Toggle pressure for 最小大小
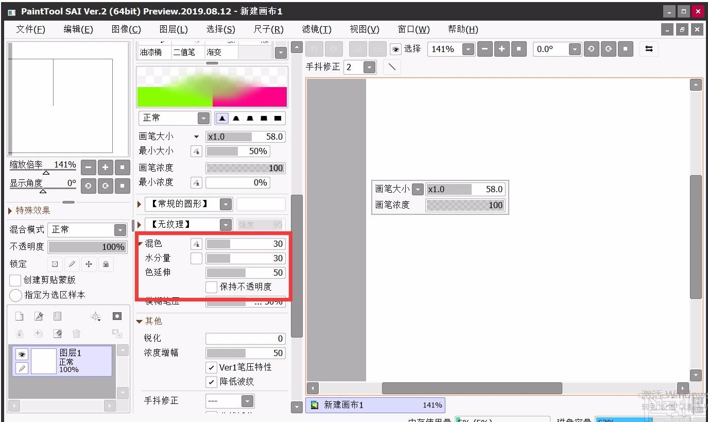Screen dimensions: 708x422 point(196,151)
